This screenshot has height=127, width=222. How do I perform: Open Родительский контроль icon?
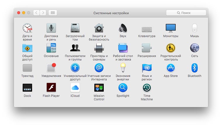coord(171,48)
